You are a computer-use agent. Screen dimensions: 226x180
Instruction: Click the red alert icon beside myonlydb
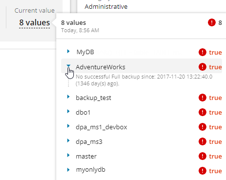pos(203,171)
